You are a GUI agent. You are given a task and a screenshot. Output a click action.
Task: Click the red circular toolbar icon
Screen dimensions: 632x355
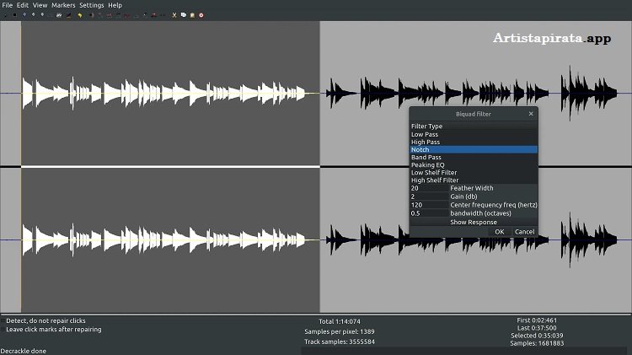201,15
